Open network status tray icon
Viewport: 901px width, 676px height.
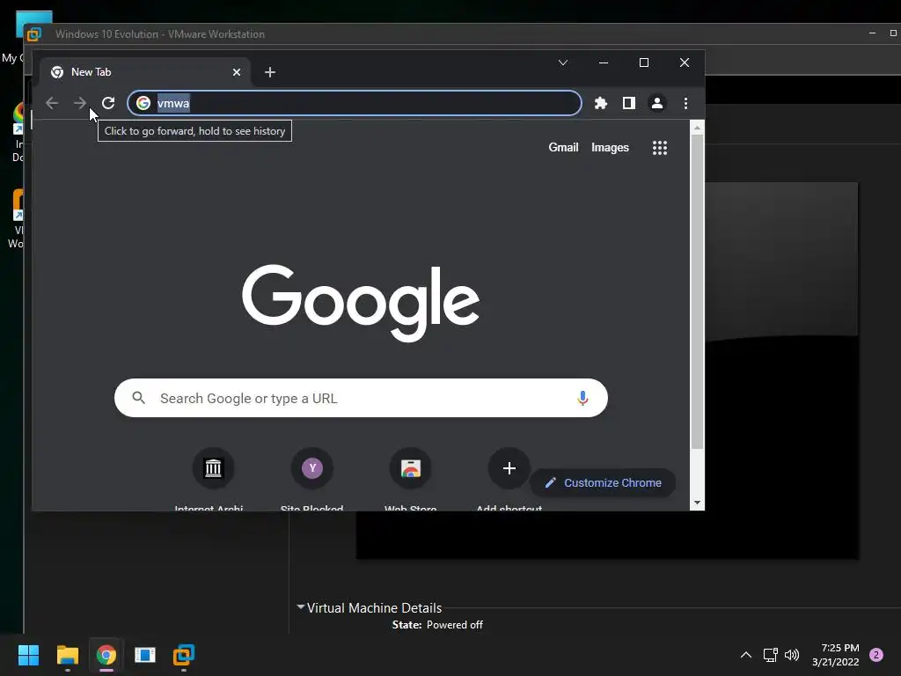click(770, 655)
